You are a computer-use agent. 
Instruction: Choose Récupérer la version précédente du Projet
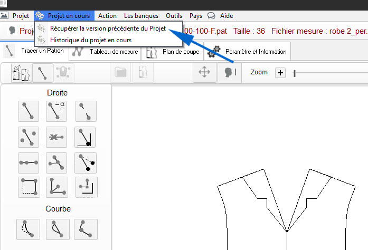click(x=109, y=28)
